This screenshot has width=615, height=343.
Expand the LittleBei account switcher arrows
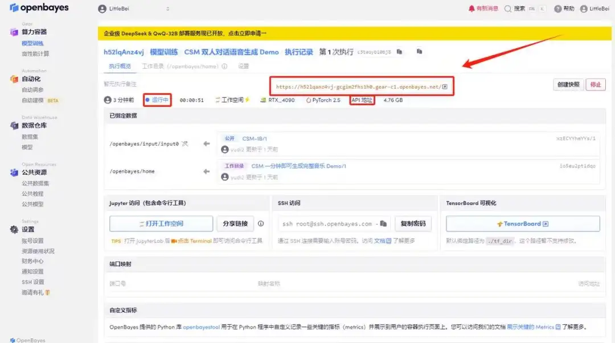pos(168,9)
